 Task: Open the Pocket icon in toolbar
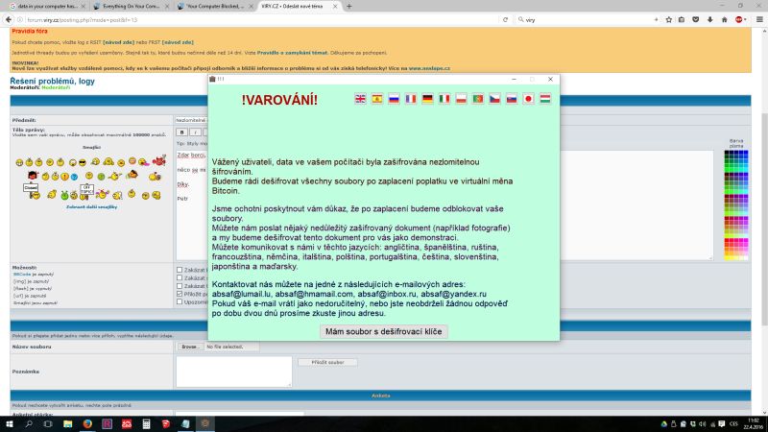click(695, 19)
